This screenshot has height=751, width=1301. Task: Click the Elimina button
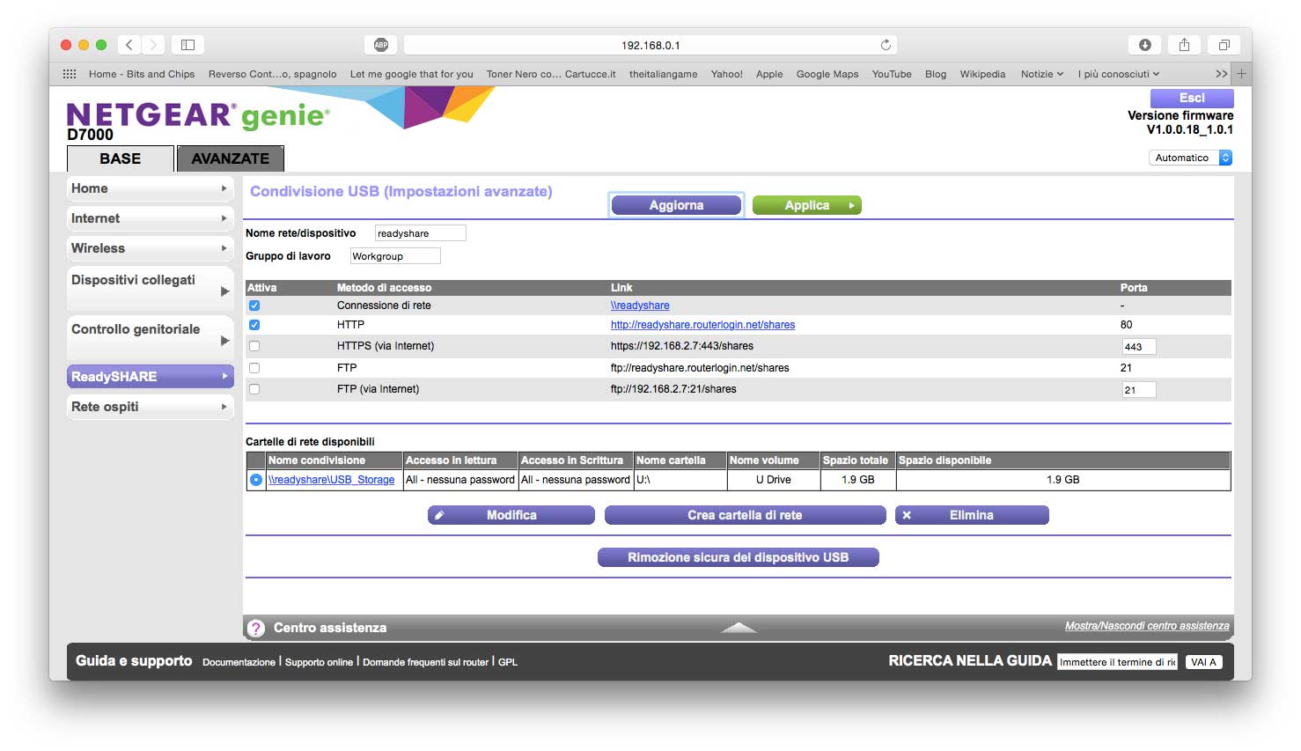click(972, 515)
